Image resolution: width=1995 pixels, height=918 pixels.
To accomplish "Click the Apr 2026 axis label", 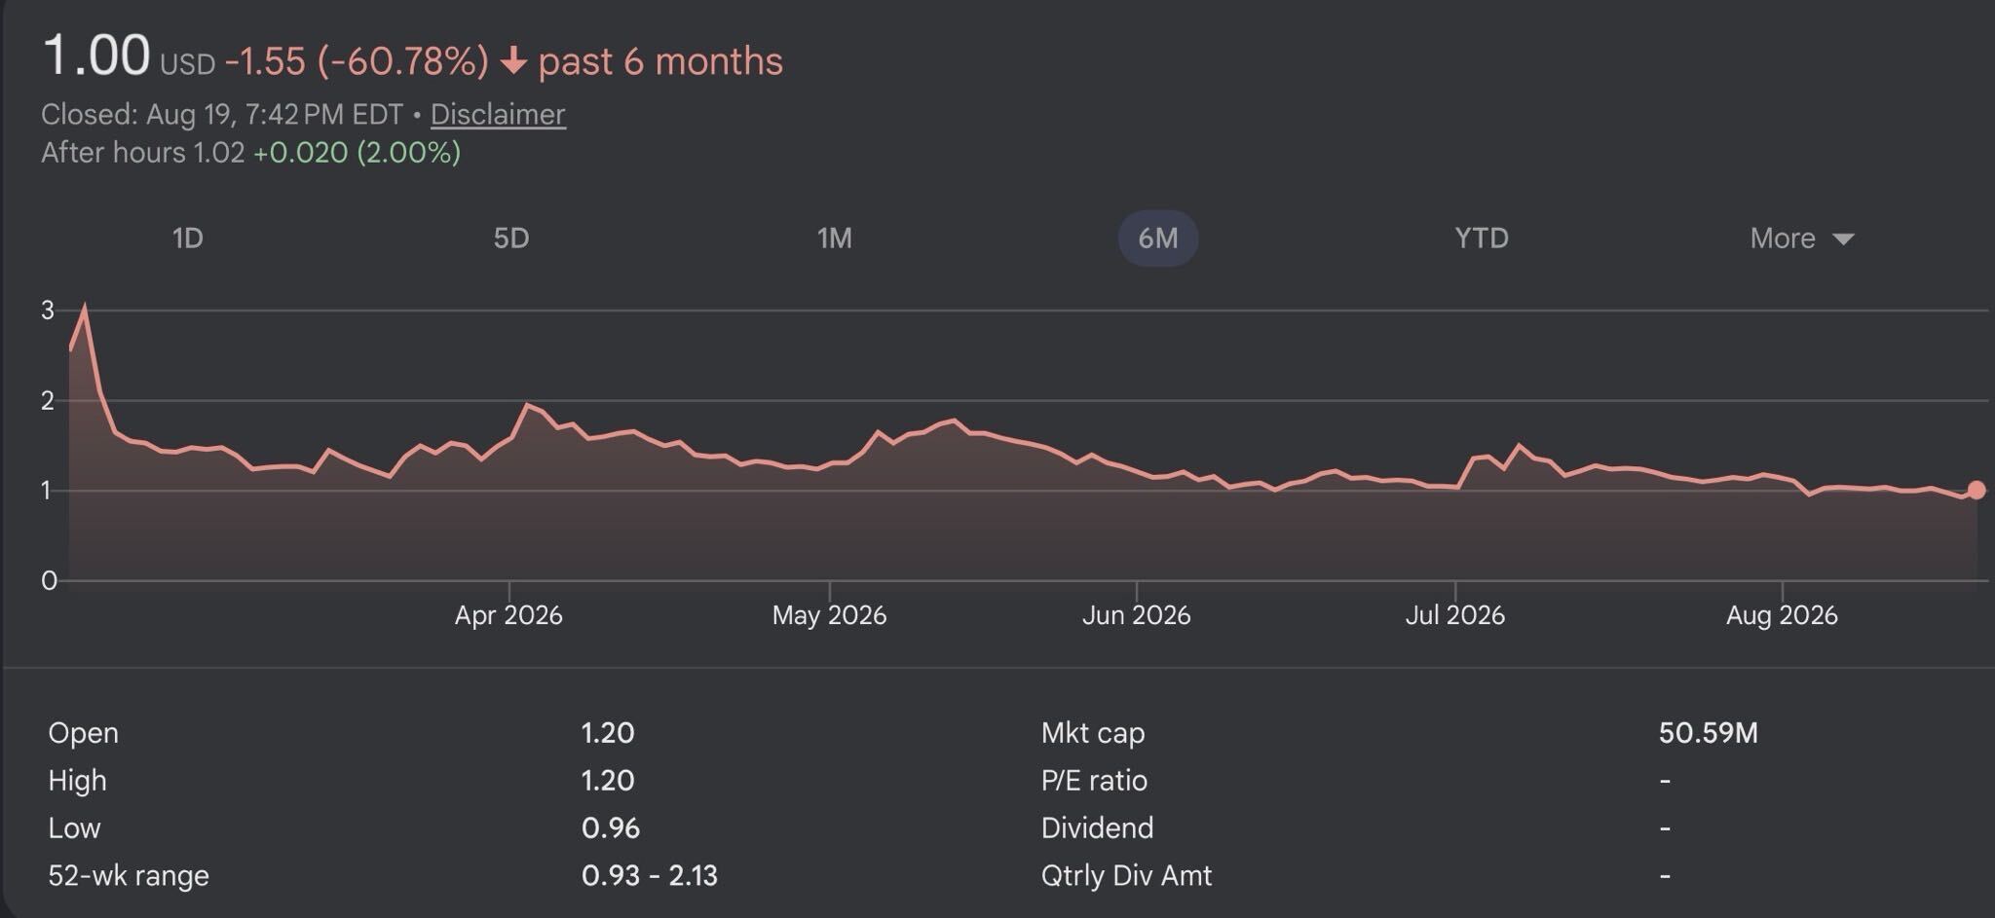I will coord(508,615).
